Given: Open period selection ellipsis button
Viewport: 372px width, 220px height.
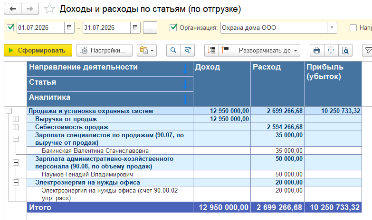Looking at the screenshot, I should 150,27.
